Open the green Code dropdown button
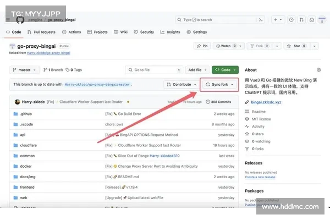This screenshot has width=330, height=220. point(225,70)
